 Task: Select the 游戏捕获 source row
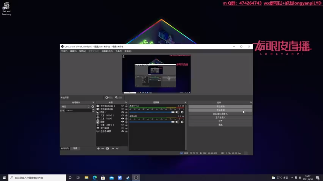pyautogui.click(x=112, y=128)
